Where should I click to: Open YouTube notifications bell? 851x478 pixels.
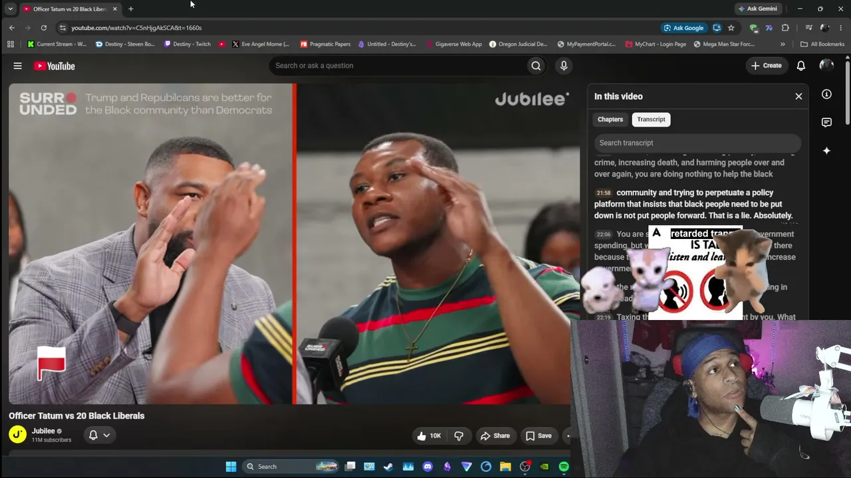[801, 66]
